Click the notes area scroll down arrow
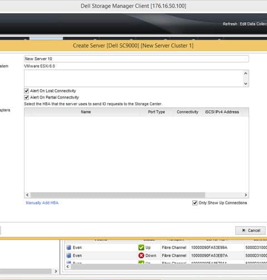267x280 pixels. pos(246,83)
